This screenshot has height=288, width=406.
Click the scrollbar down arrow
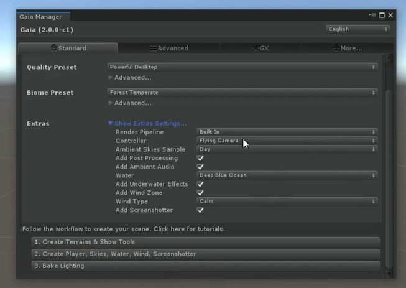[389, 274]
